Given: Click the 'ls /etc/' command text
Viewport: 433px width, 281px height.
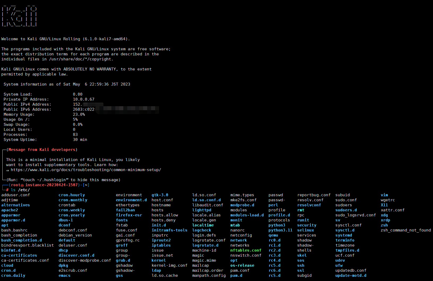Looking at the screenshot, I should point(20,190).
